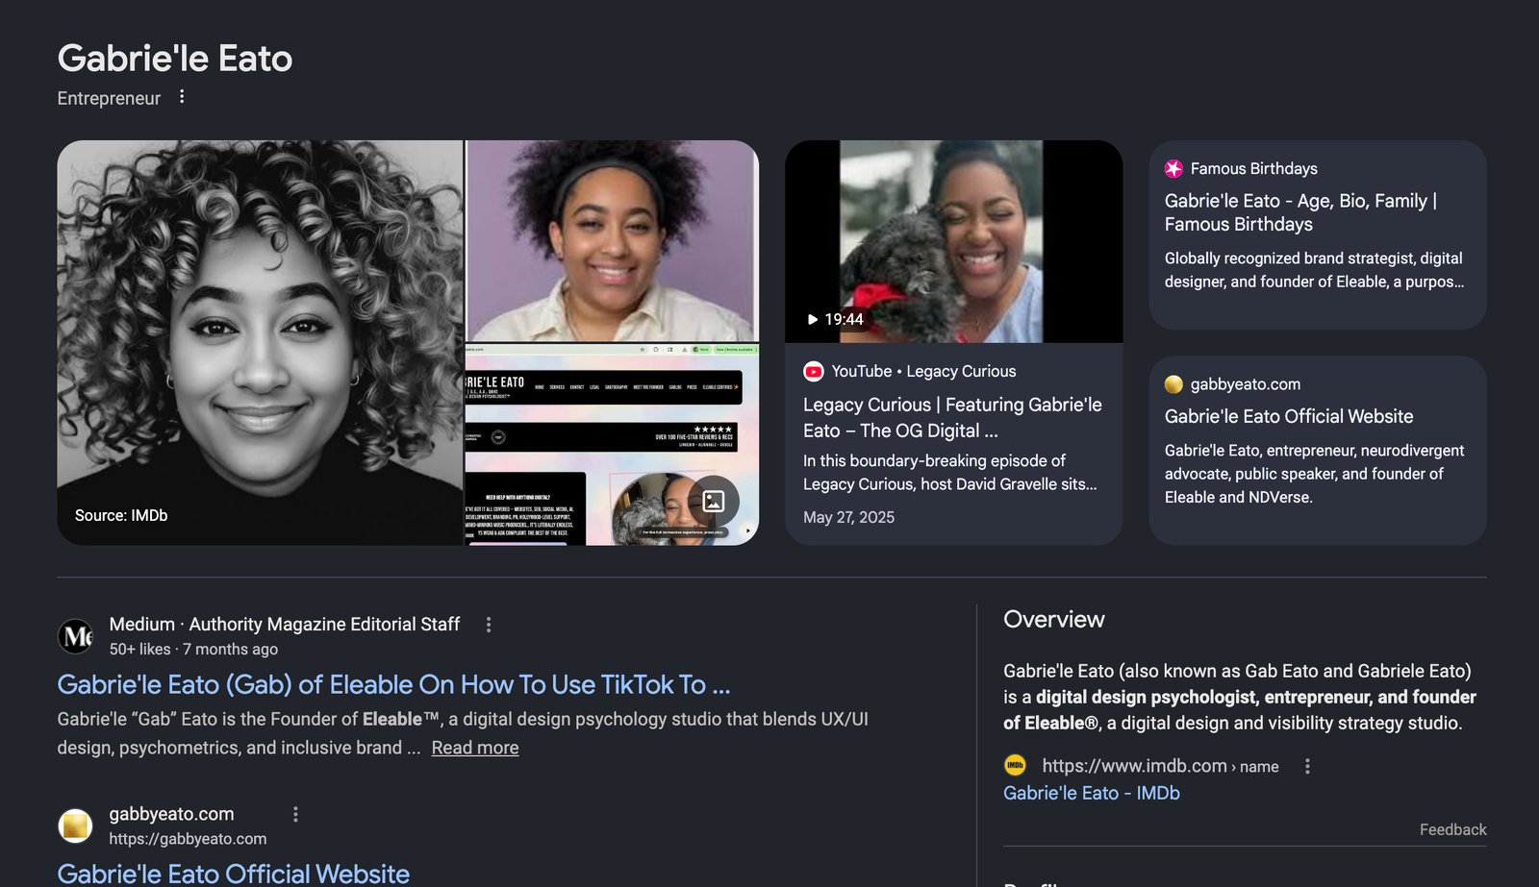Click the Feedback link under Overview
Image resolution: width=1539 pixels, height=887 pixels.
point(1452,829)
